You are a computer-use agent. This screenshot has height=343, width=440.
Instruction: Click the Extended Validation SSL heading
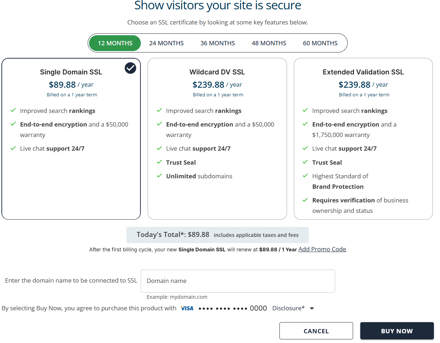tap(363, 72)
